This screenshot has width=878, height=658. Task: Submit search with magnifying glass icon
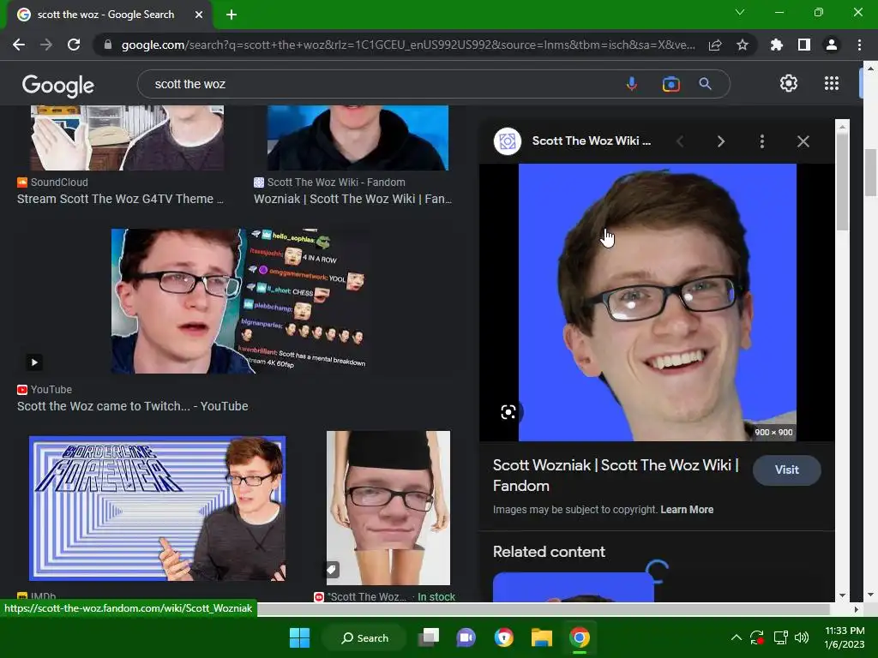(x=705, y=84)
